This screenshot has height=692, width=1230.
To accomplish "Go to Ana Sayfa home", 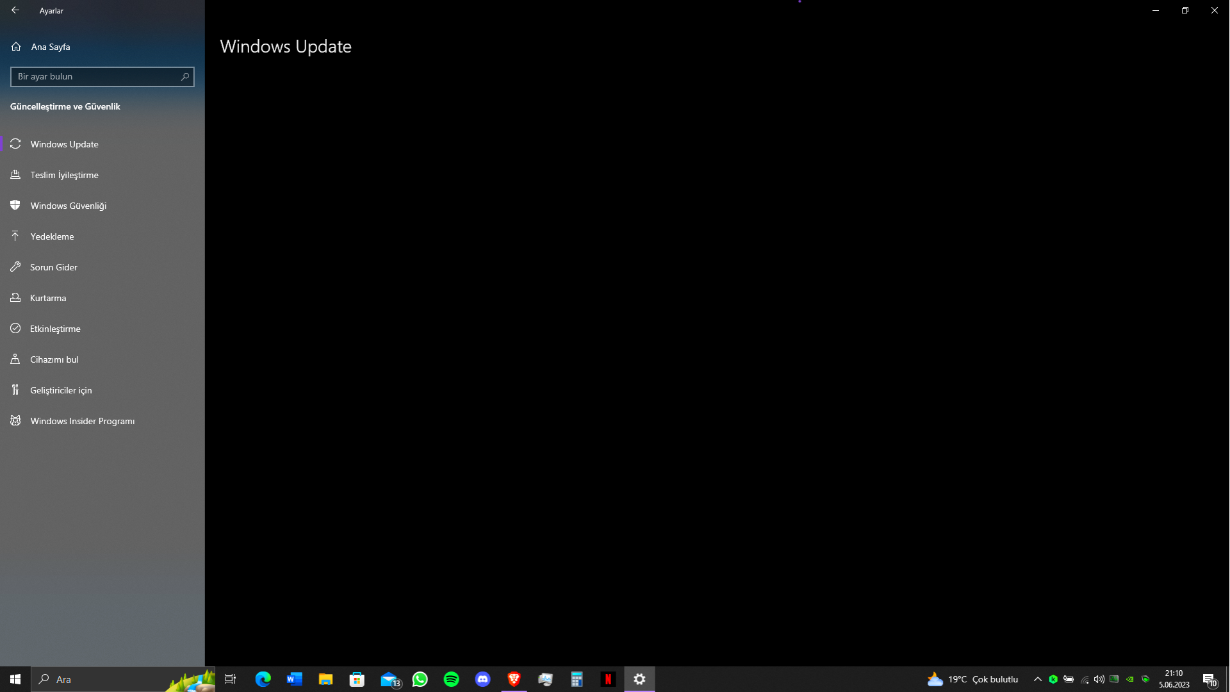I will point(50,47).
